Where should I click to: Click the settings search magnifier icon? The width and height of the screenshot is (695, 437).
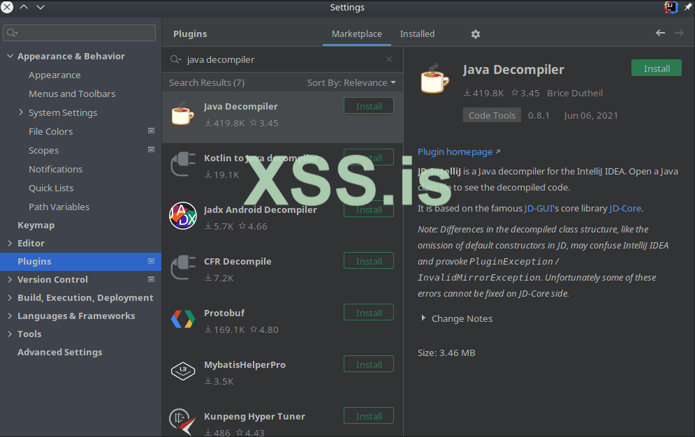coord(12,33)
